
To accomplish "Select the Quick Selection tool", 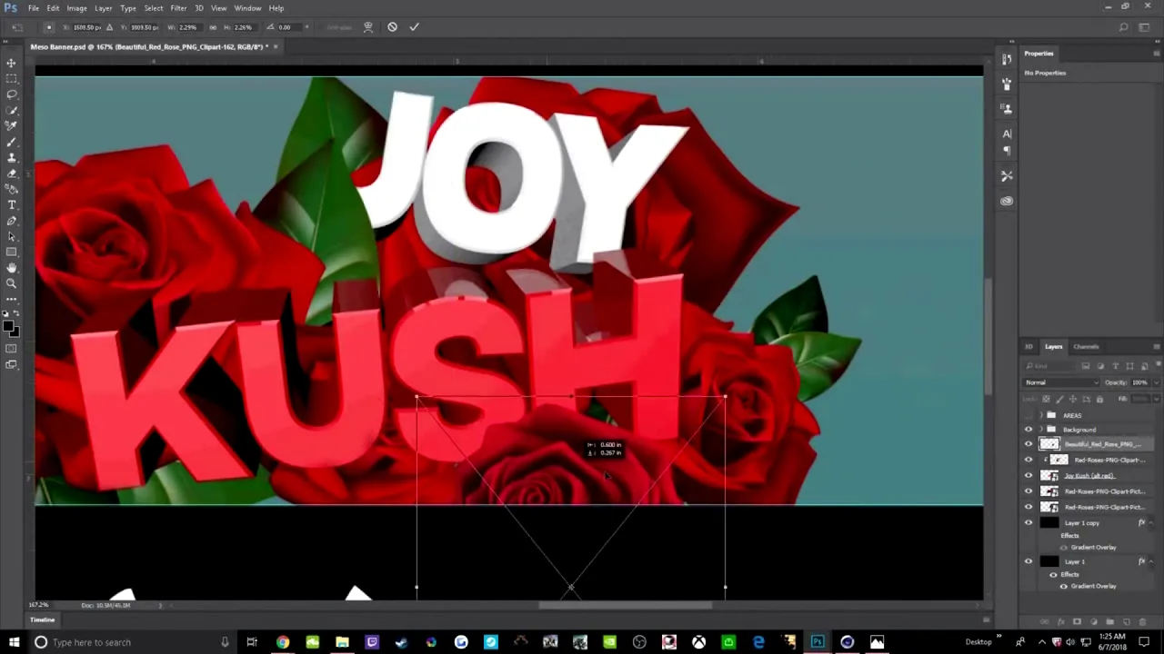I will (11, 110).
